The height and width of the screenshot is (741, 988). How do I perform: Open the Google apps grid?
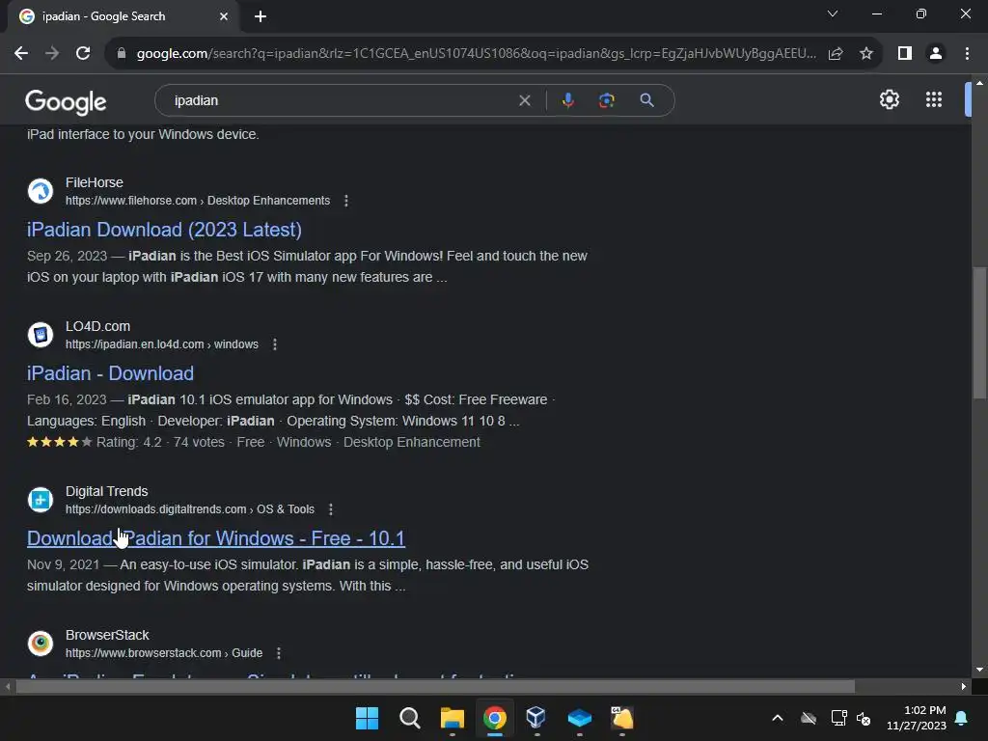934,99
